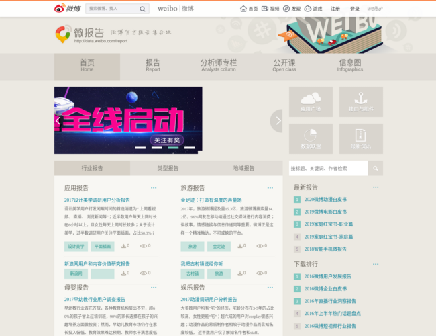Open 报告 Report main menu

pos(153,67)
